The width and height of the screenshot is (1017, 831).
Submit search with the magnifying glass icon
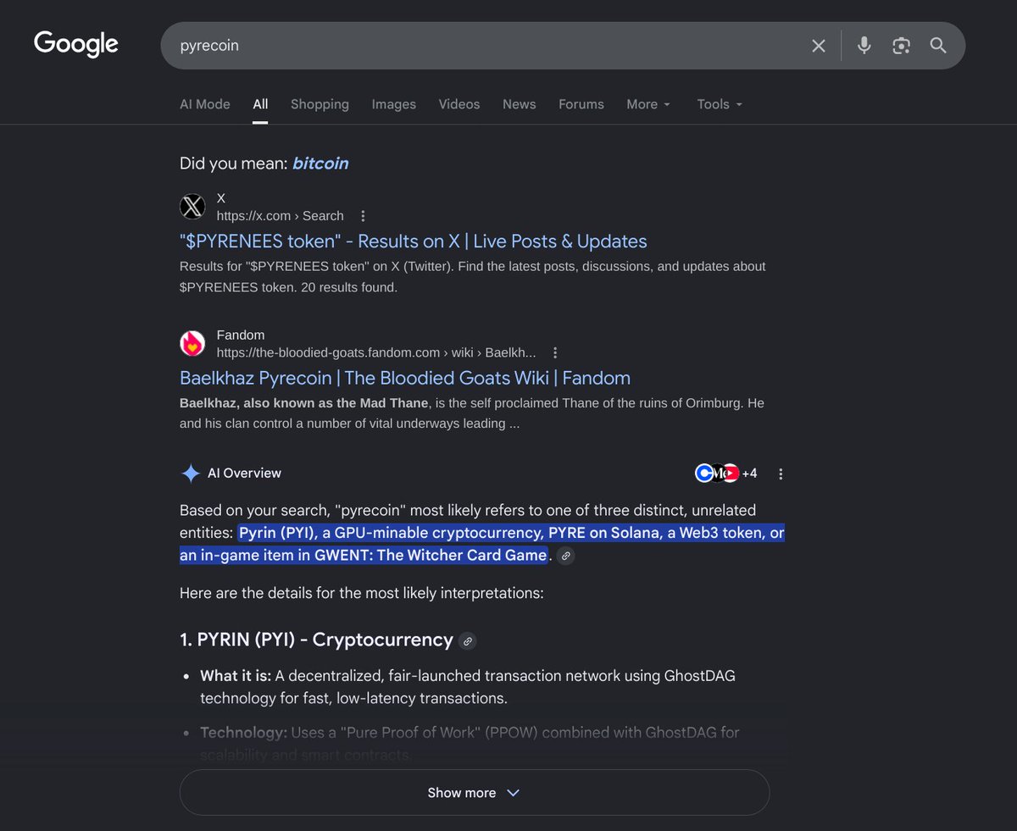938,46
